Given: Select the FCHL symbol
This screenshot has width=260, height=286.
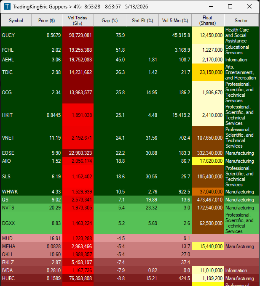Looking at the screenshot, I should [8, 50].
